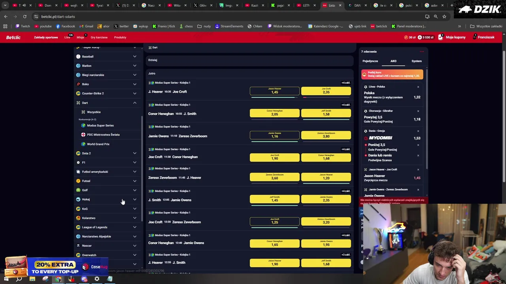Click the F1 sport icon

(x=78, y=163)
